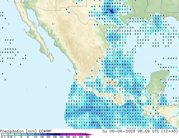Click the "0.5" legend scale label
Viewport: 179px width, 138px height.
pyautogui.click(x=10, y=137)
